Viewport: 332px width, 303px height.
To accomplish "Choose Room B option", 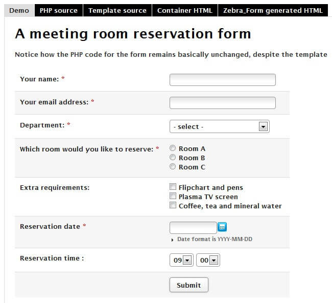I will (x=173, y=158).
